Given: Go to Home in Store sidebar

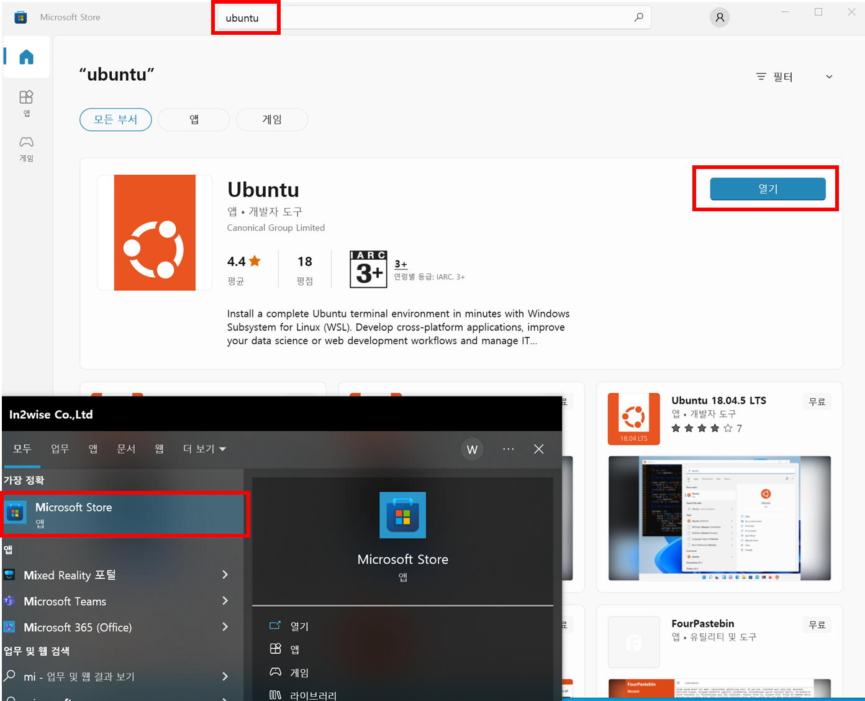Looking at the screenshot, I should coord(26,57).
